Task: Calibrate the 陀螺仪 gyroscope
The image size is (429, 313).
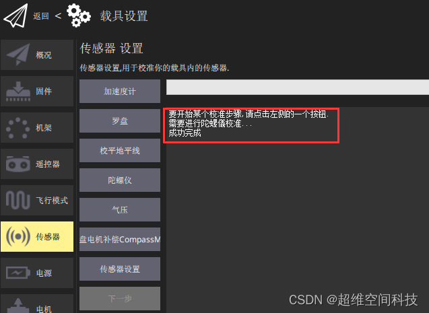Action: 120,180
